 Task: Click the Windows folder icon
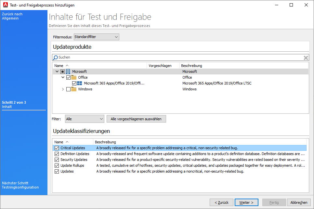click(74, 89)
